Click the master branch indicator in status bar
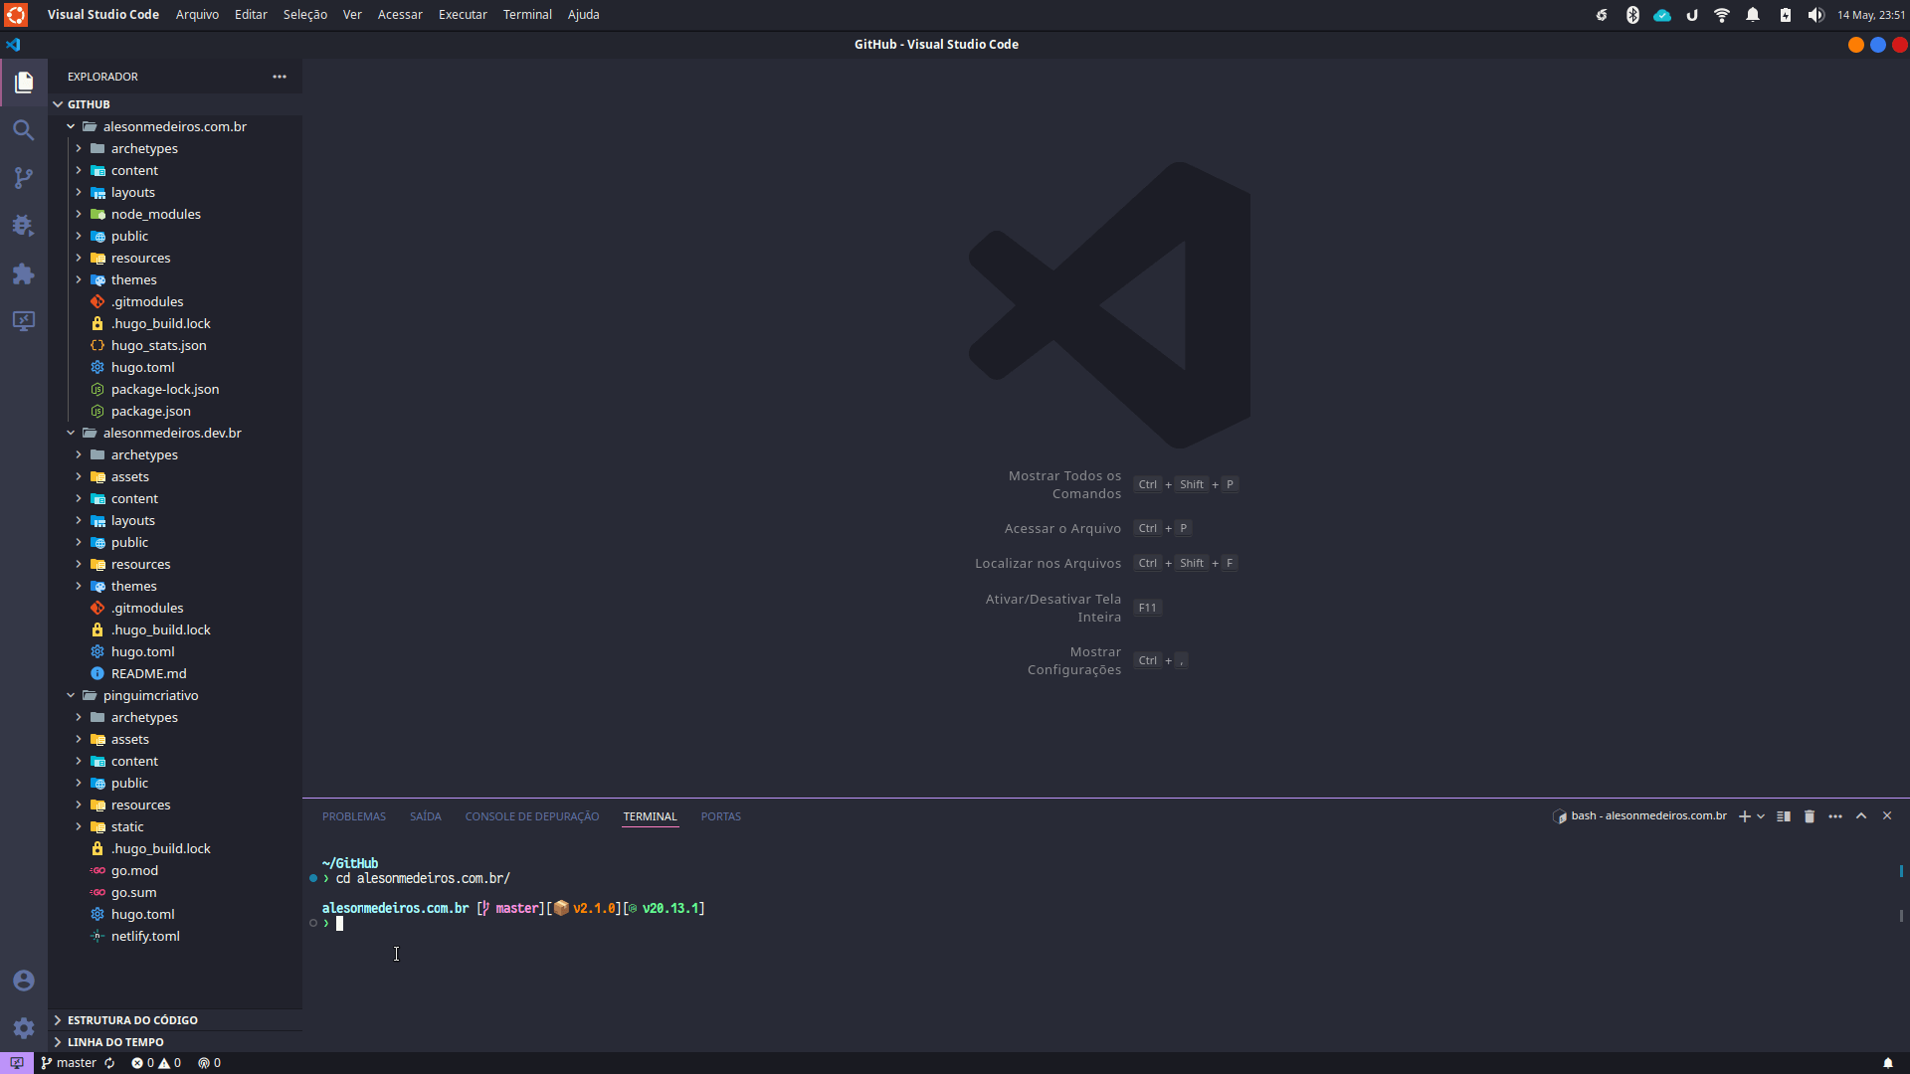 click(x=69, y=1062)
